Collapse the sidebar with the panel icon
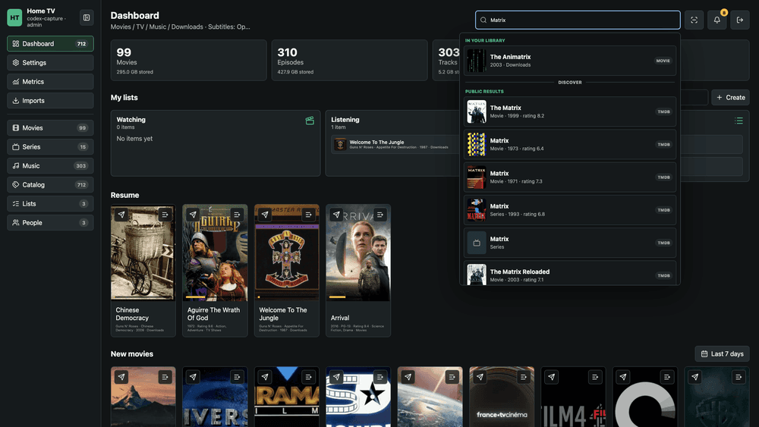This screenshot has width=759, height=427. pyautogui.click(x=87, y=18)
